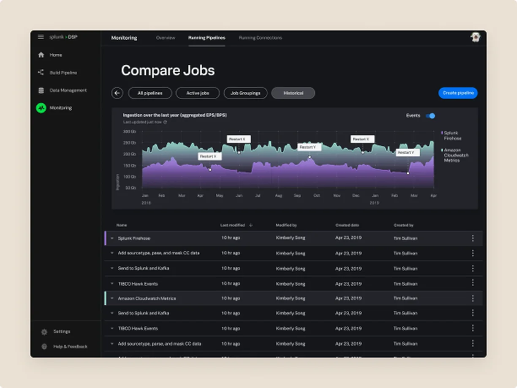Viewport: 517px width, 388px height.
Task: Expand the Splunk Firehose row
Action: (x=112, y=238)
